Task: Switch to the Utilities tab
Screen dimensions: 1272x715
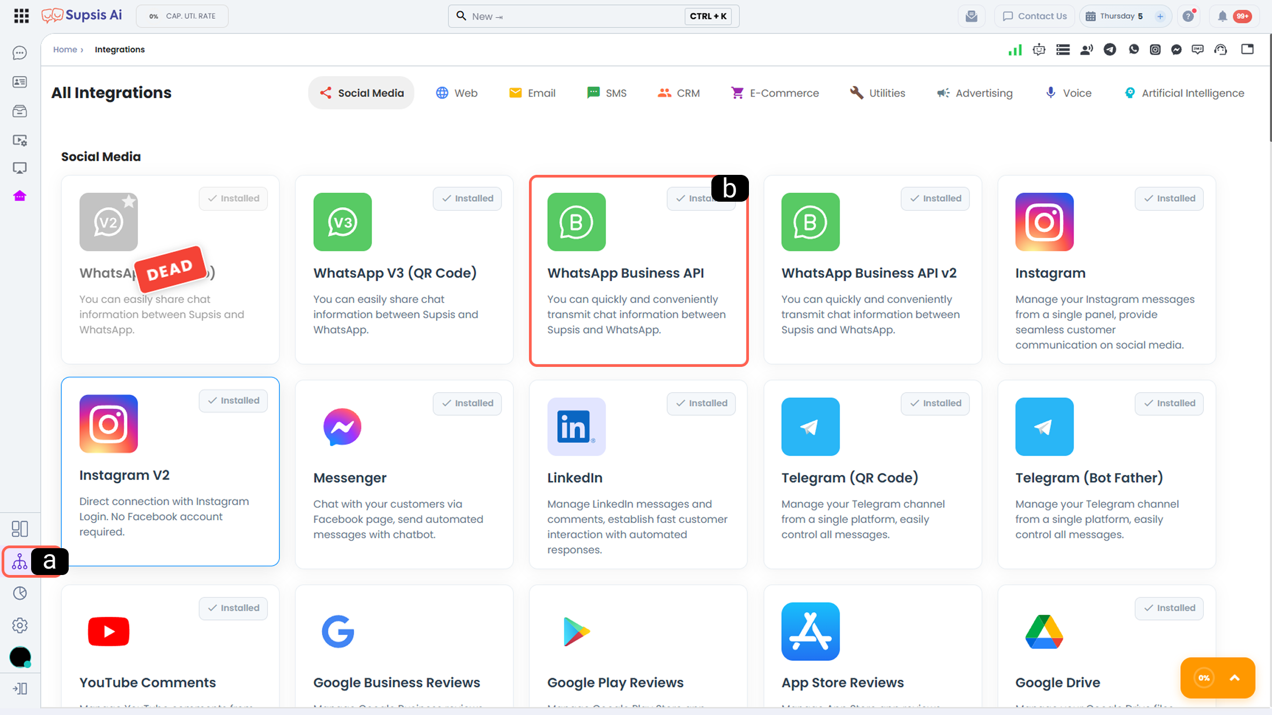Action: 877,93
